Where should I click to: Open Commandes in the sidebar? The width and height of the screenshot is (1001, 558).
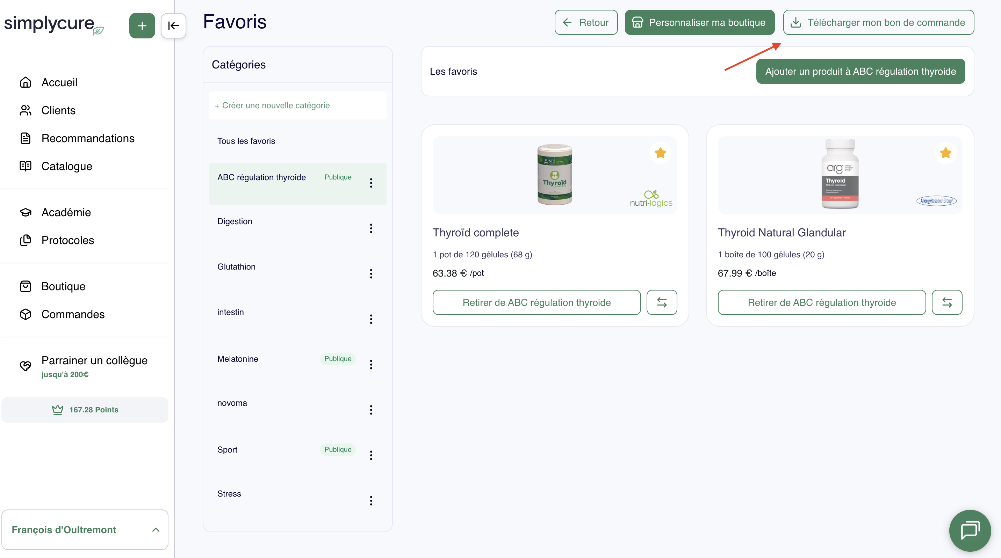pyautogui.click(x=73, y=314)
